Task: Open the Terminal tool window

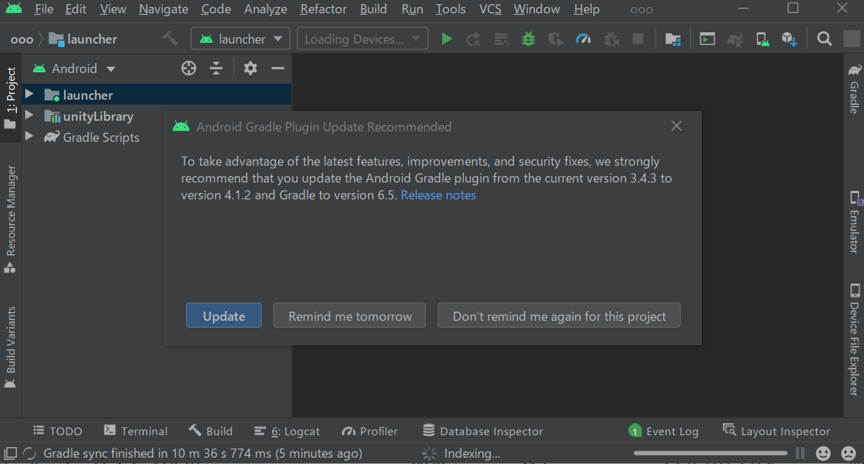Action: [135, 431]
